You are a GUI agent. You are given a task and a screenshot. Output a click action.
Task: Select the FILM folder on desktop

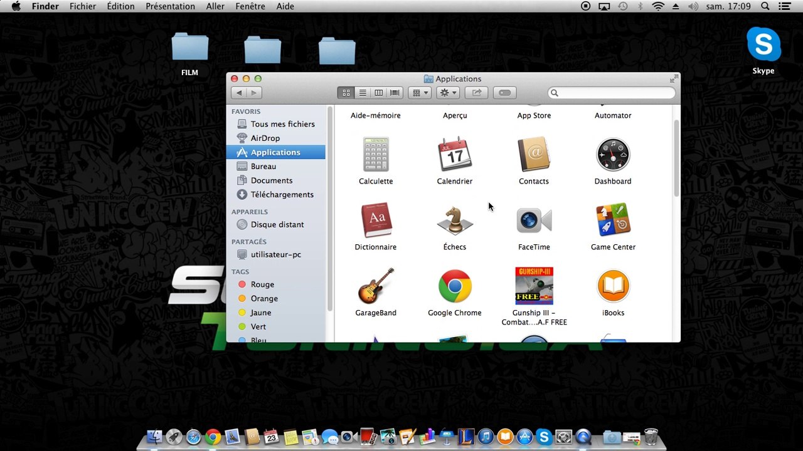(x=189, y=48)
